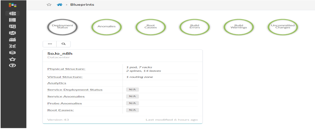Screen dimensions: 315x129
Task: Click the Apstra colorful logo icon
Action: coord(13,5)
